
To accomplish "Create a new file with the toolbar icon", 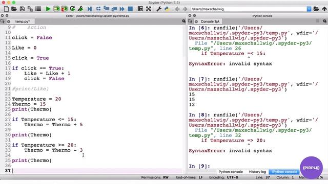I will (6, 9).
